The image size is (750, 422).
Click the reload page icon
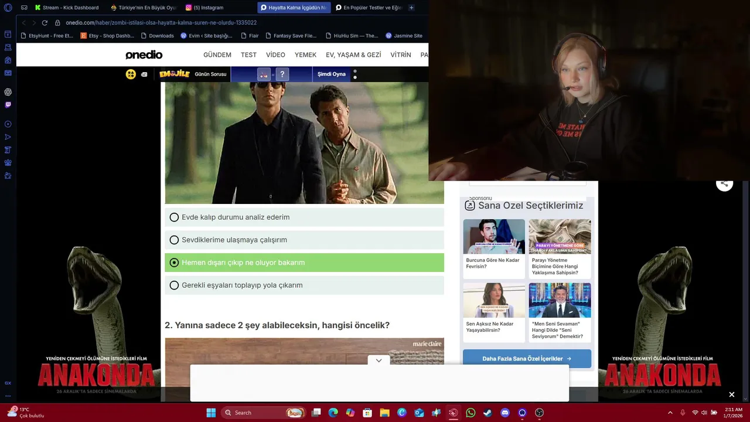click(x=45, y=23)
